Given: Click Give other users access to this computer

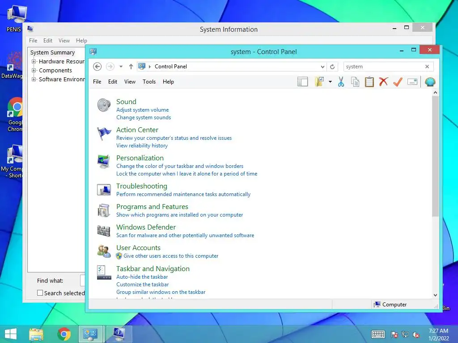Looking at the screenshot, I should click(x=171, y=255).
